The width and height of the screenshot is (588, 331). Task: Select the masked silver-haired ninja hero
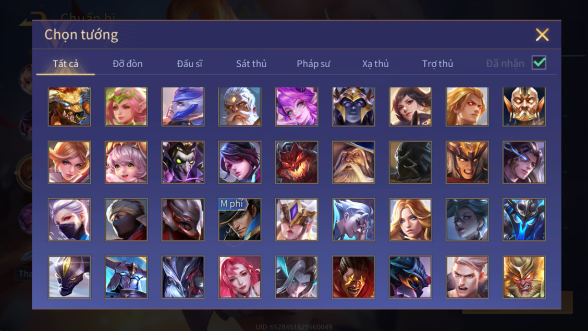69,219
